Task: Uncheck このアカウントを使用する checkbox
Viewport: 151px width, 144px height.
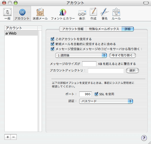Action: click(52, 39)
